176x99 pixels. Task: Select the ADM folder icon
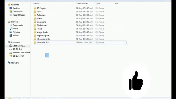tap(35, 12)
